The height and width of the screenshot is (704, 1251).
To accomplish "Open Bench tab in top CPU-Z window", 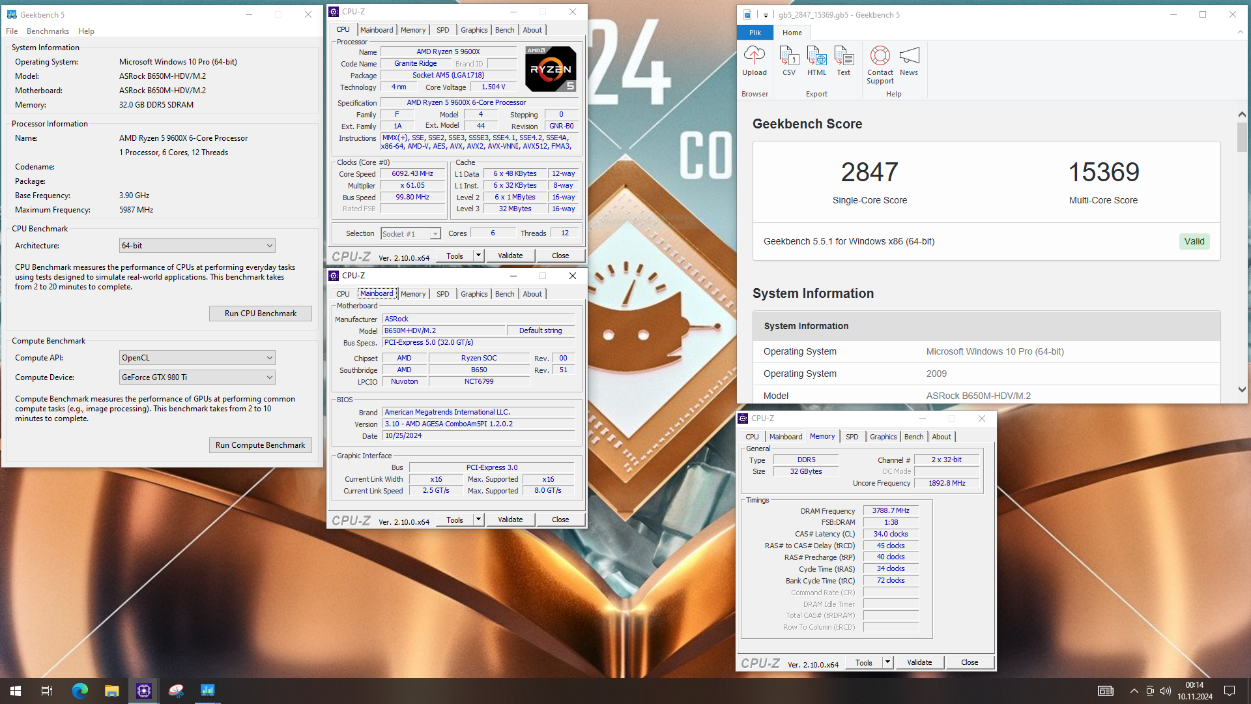I will click(x=504, y=30).
